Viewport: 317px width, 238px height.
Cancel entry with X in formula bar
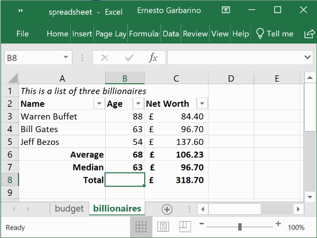pyautogui.click(x=105, y=58)
